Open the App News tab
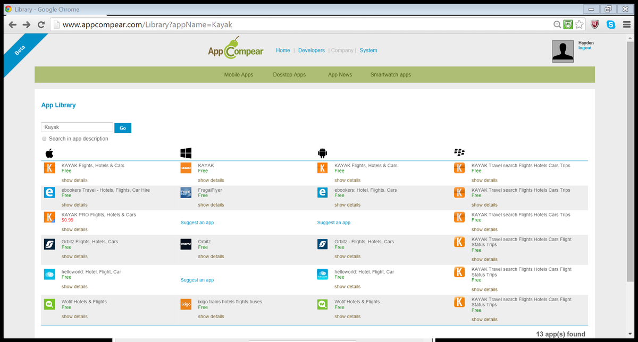This screenshot has height=342, width=638. coord(340,75)
